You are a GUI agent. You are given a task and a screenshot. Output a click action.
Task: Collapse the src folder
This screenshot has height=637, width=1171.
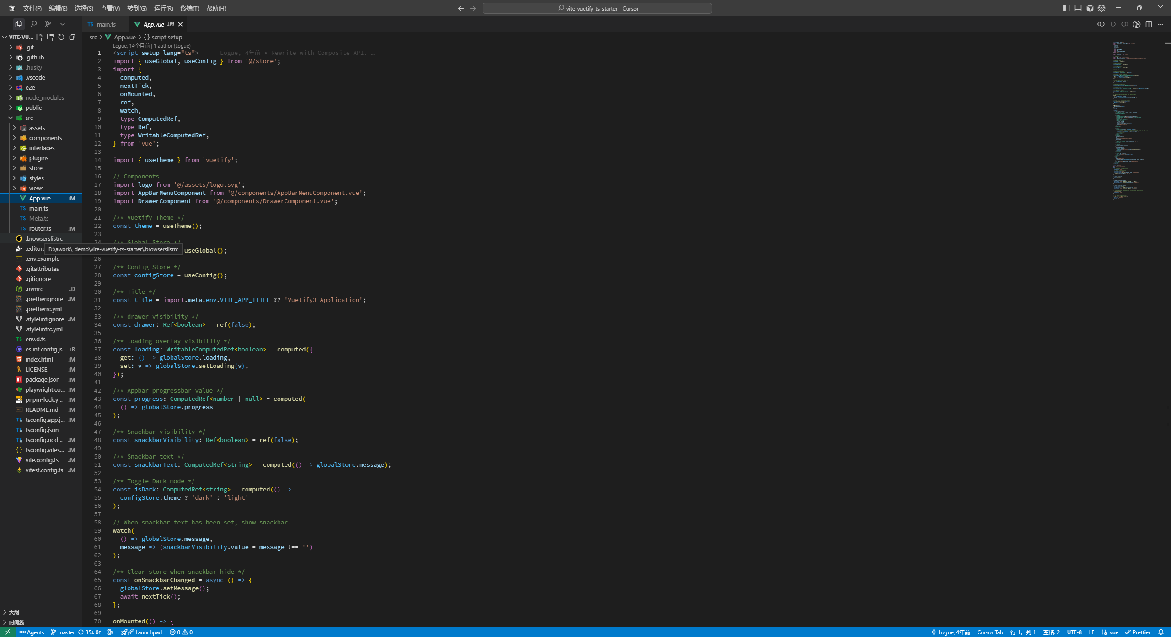click(41, 118)
